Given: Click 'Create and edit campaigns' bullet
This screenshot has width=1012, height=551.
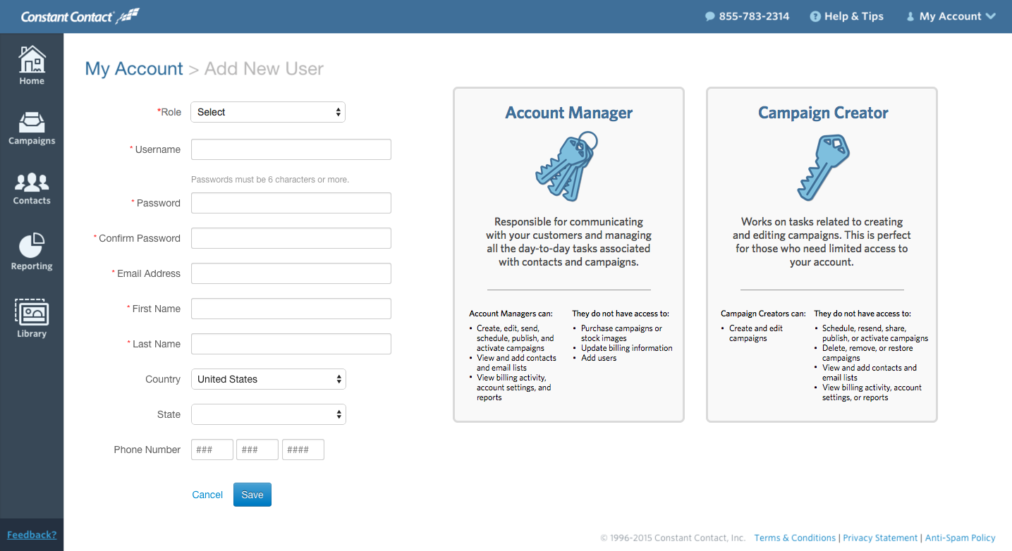Looking at the screenshot, I should click(x=756, y=333).
